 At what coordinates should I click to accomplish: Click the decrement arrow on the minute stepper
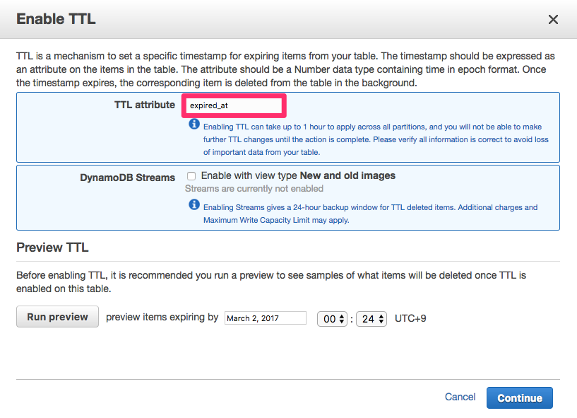pyautogui.click(x=381, y=323)
